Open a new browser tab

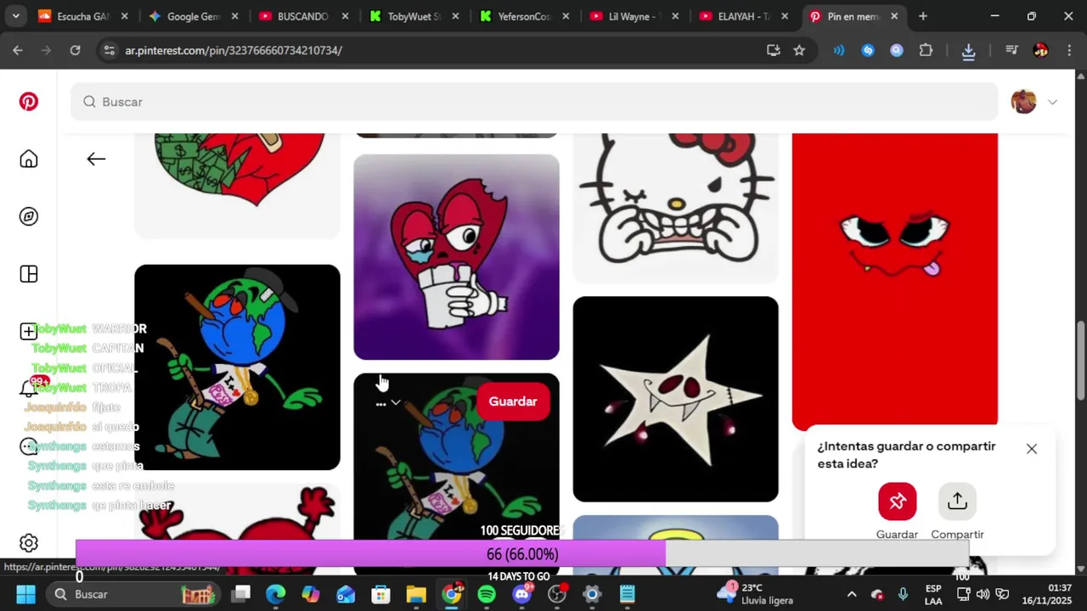click(x=923, y=16)
